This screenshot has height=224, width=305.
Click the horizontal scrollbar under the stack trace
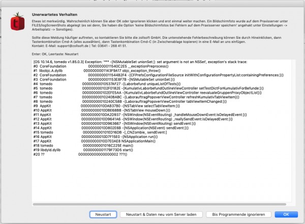pyautogui.click(x=160, y=204)
